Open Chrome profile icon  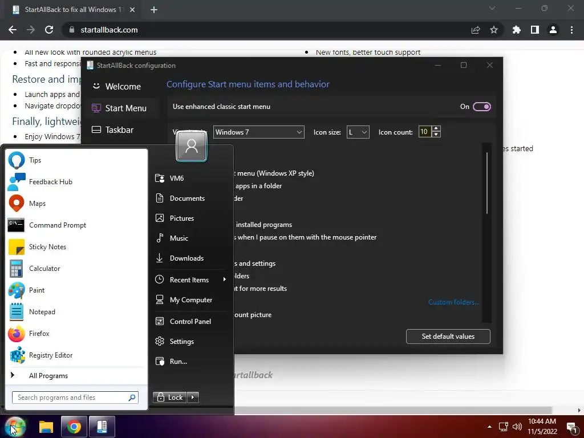coord(553,30)
